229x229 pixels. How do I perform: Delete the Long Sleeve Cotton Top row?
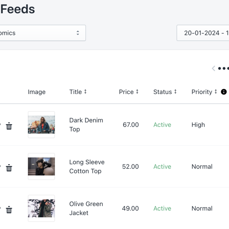[9, 168]
